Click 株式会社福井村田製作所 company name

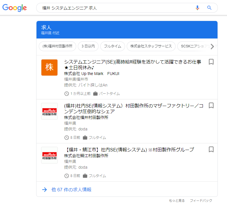[86, 118]
